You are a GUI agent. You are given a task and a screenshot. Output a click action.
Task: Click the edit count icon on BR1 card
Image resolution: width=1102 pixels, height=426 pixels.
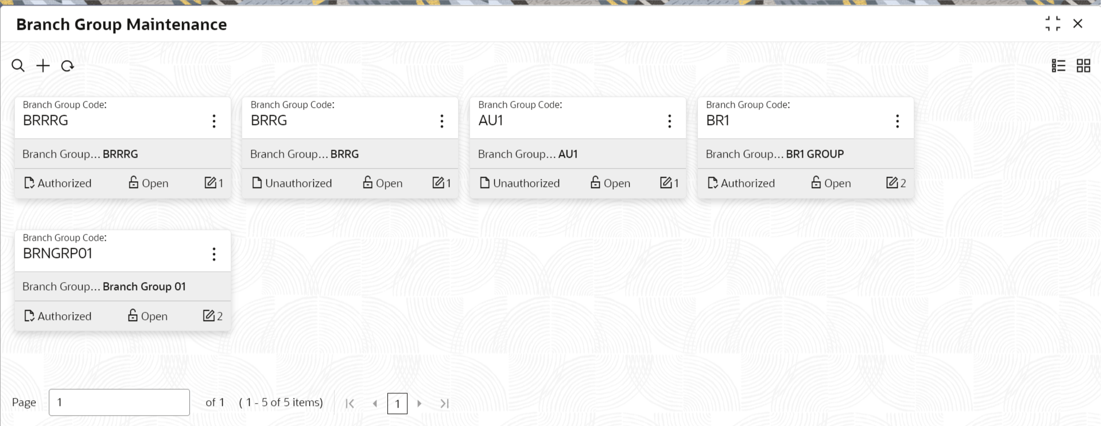point(892,183)
